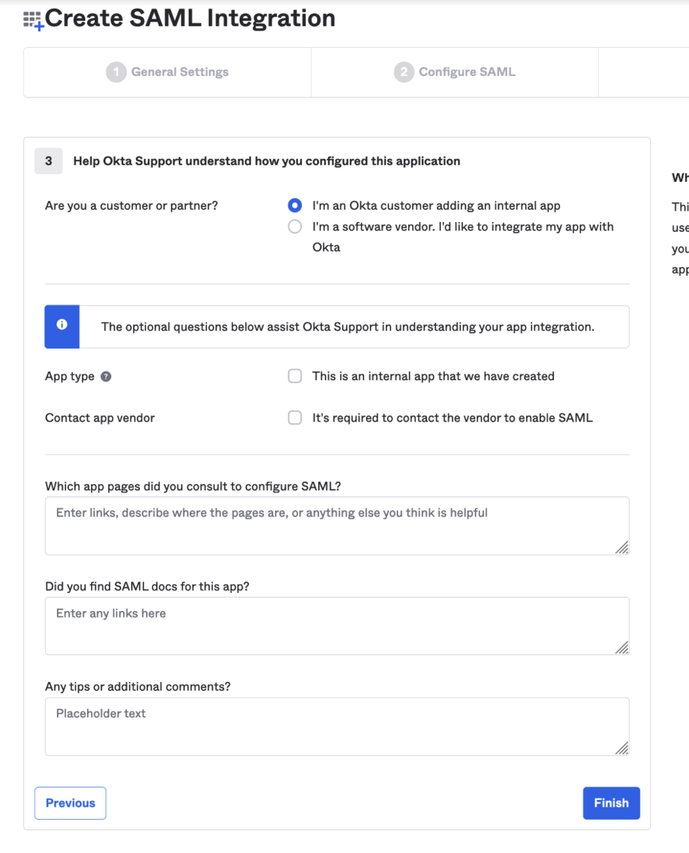Go to General Settings step tab
This screenshot has height=853, width=689.
pos(179,72)
